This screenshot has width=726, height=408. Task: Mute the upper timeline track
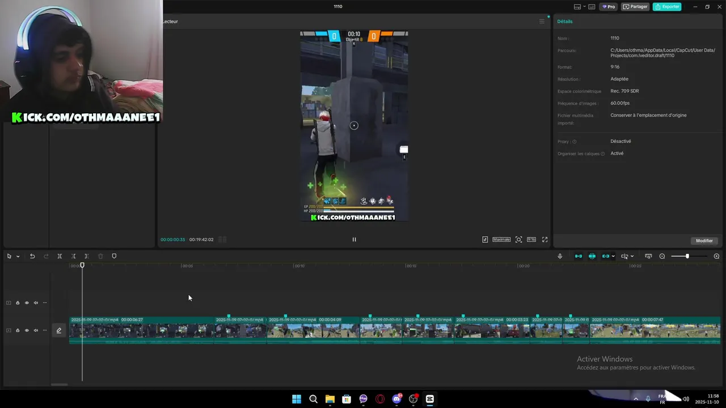click(x=36, y=303)
